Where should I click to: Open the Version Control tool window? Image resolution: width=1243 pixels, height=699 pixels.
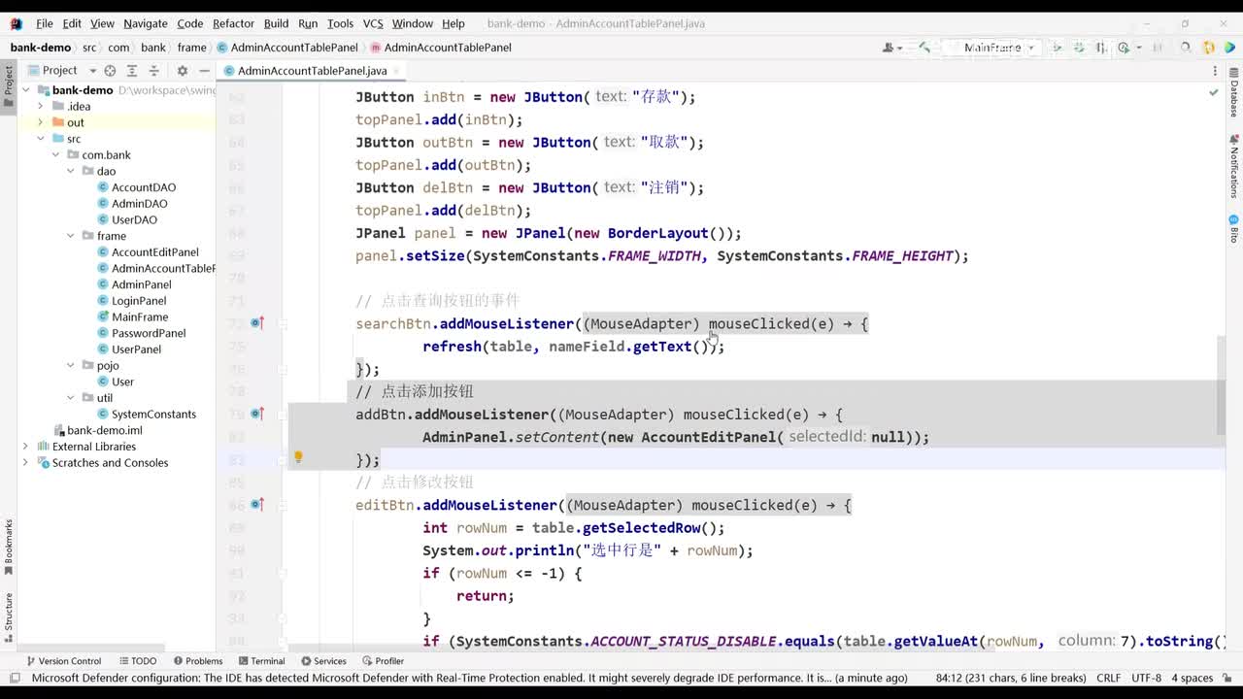coord(63,661)
